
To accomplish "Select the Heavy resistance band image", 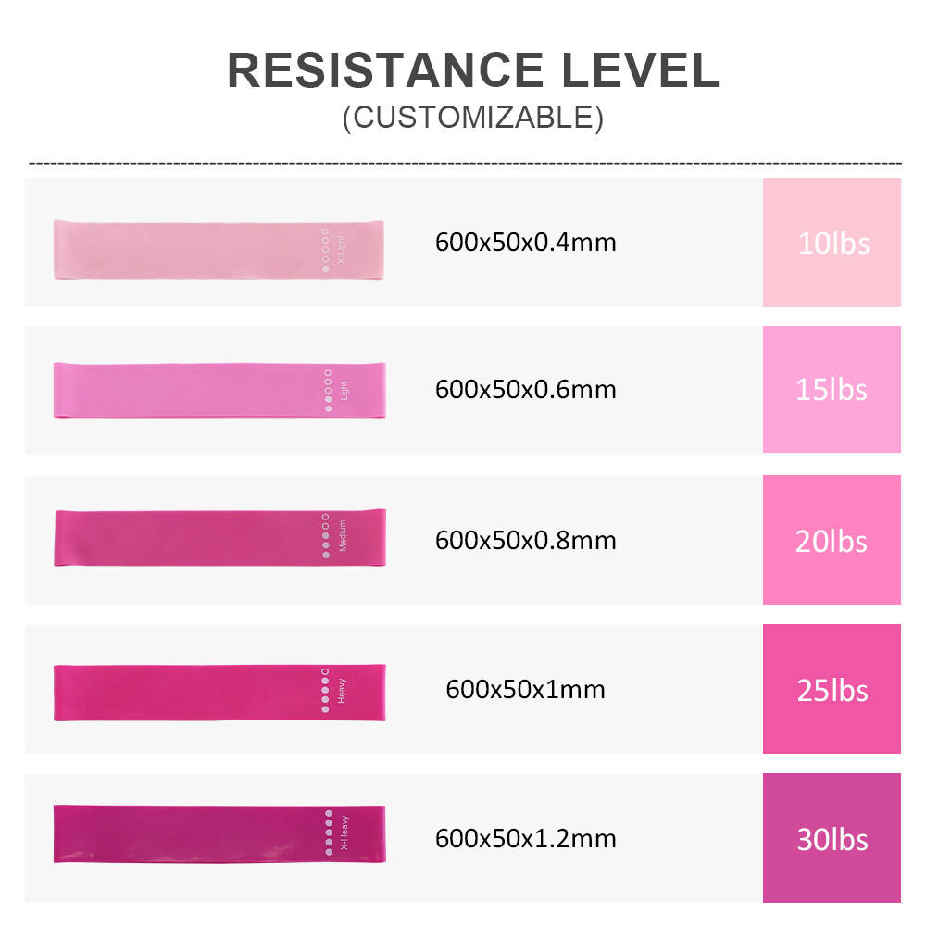I will [x=219, y=692].
